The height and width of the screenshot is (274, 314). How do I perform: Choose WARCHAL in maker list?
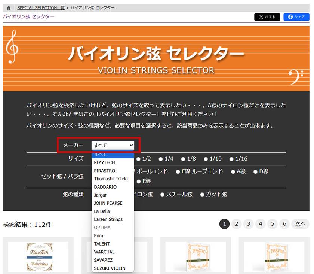(x=113, y=252)
